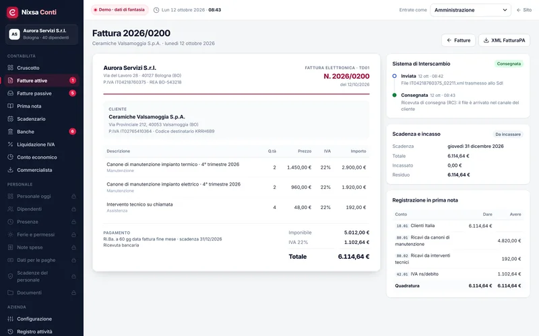Click the lock icon beside Scadenze del personale
The image size is (539, 336).
(73, 276)
